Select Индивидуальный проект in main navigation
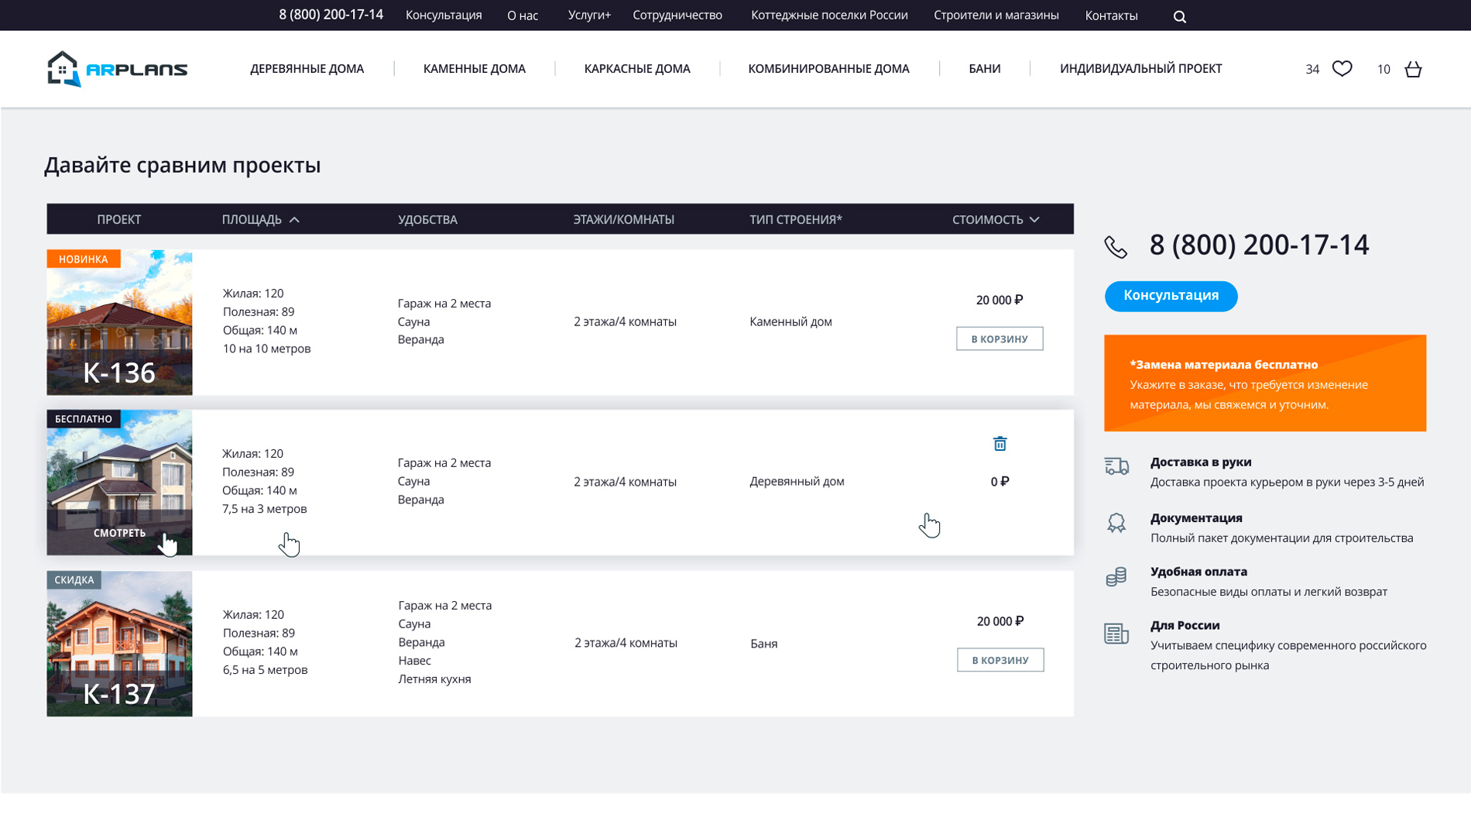 click(1140, 69)
